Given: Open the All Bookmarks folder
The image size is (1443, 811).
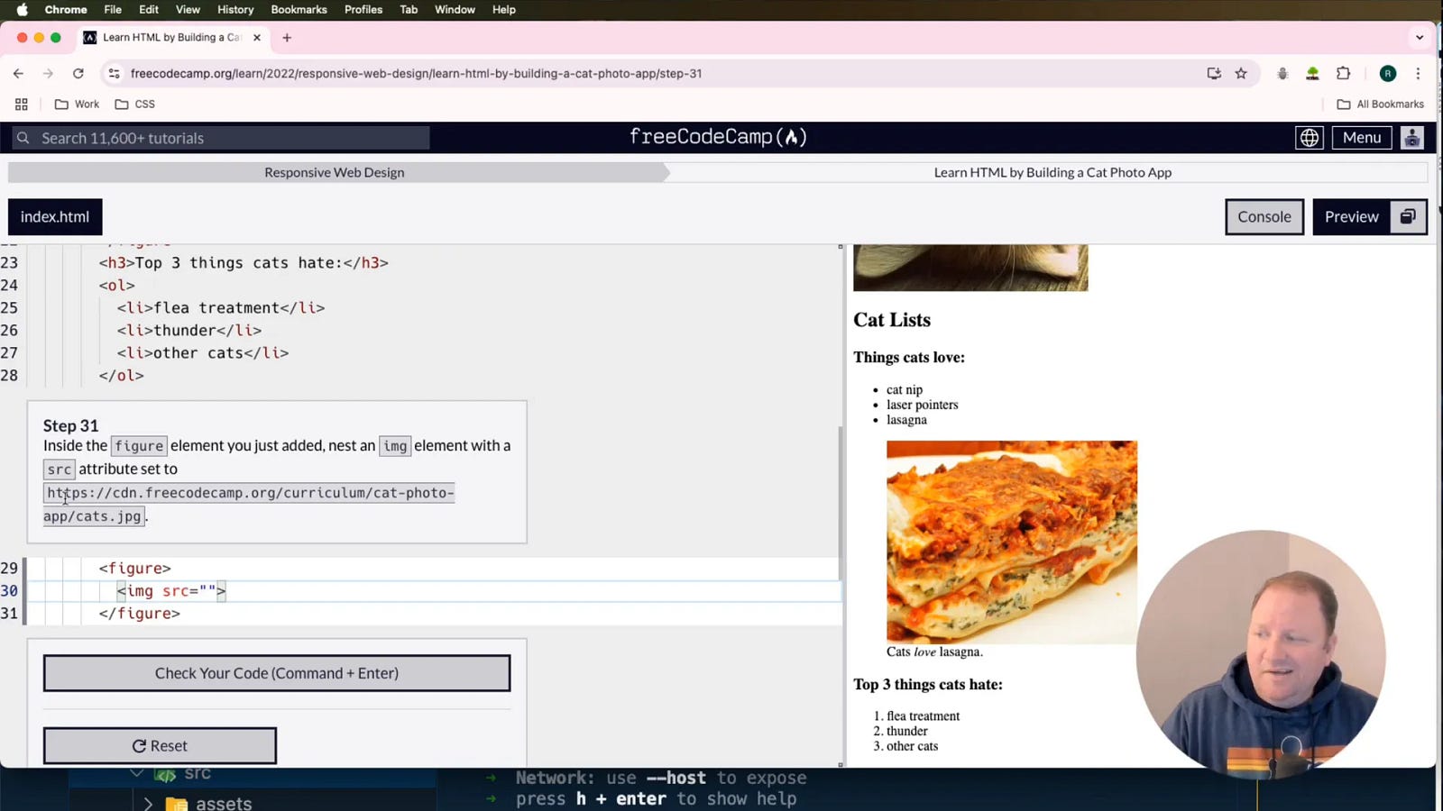Looking at the screenshot, I should pos(1380,105).
